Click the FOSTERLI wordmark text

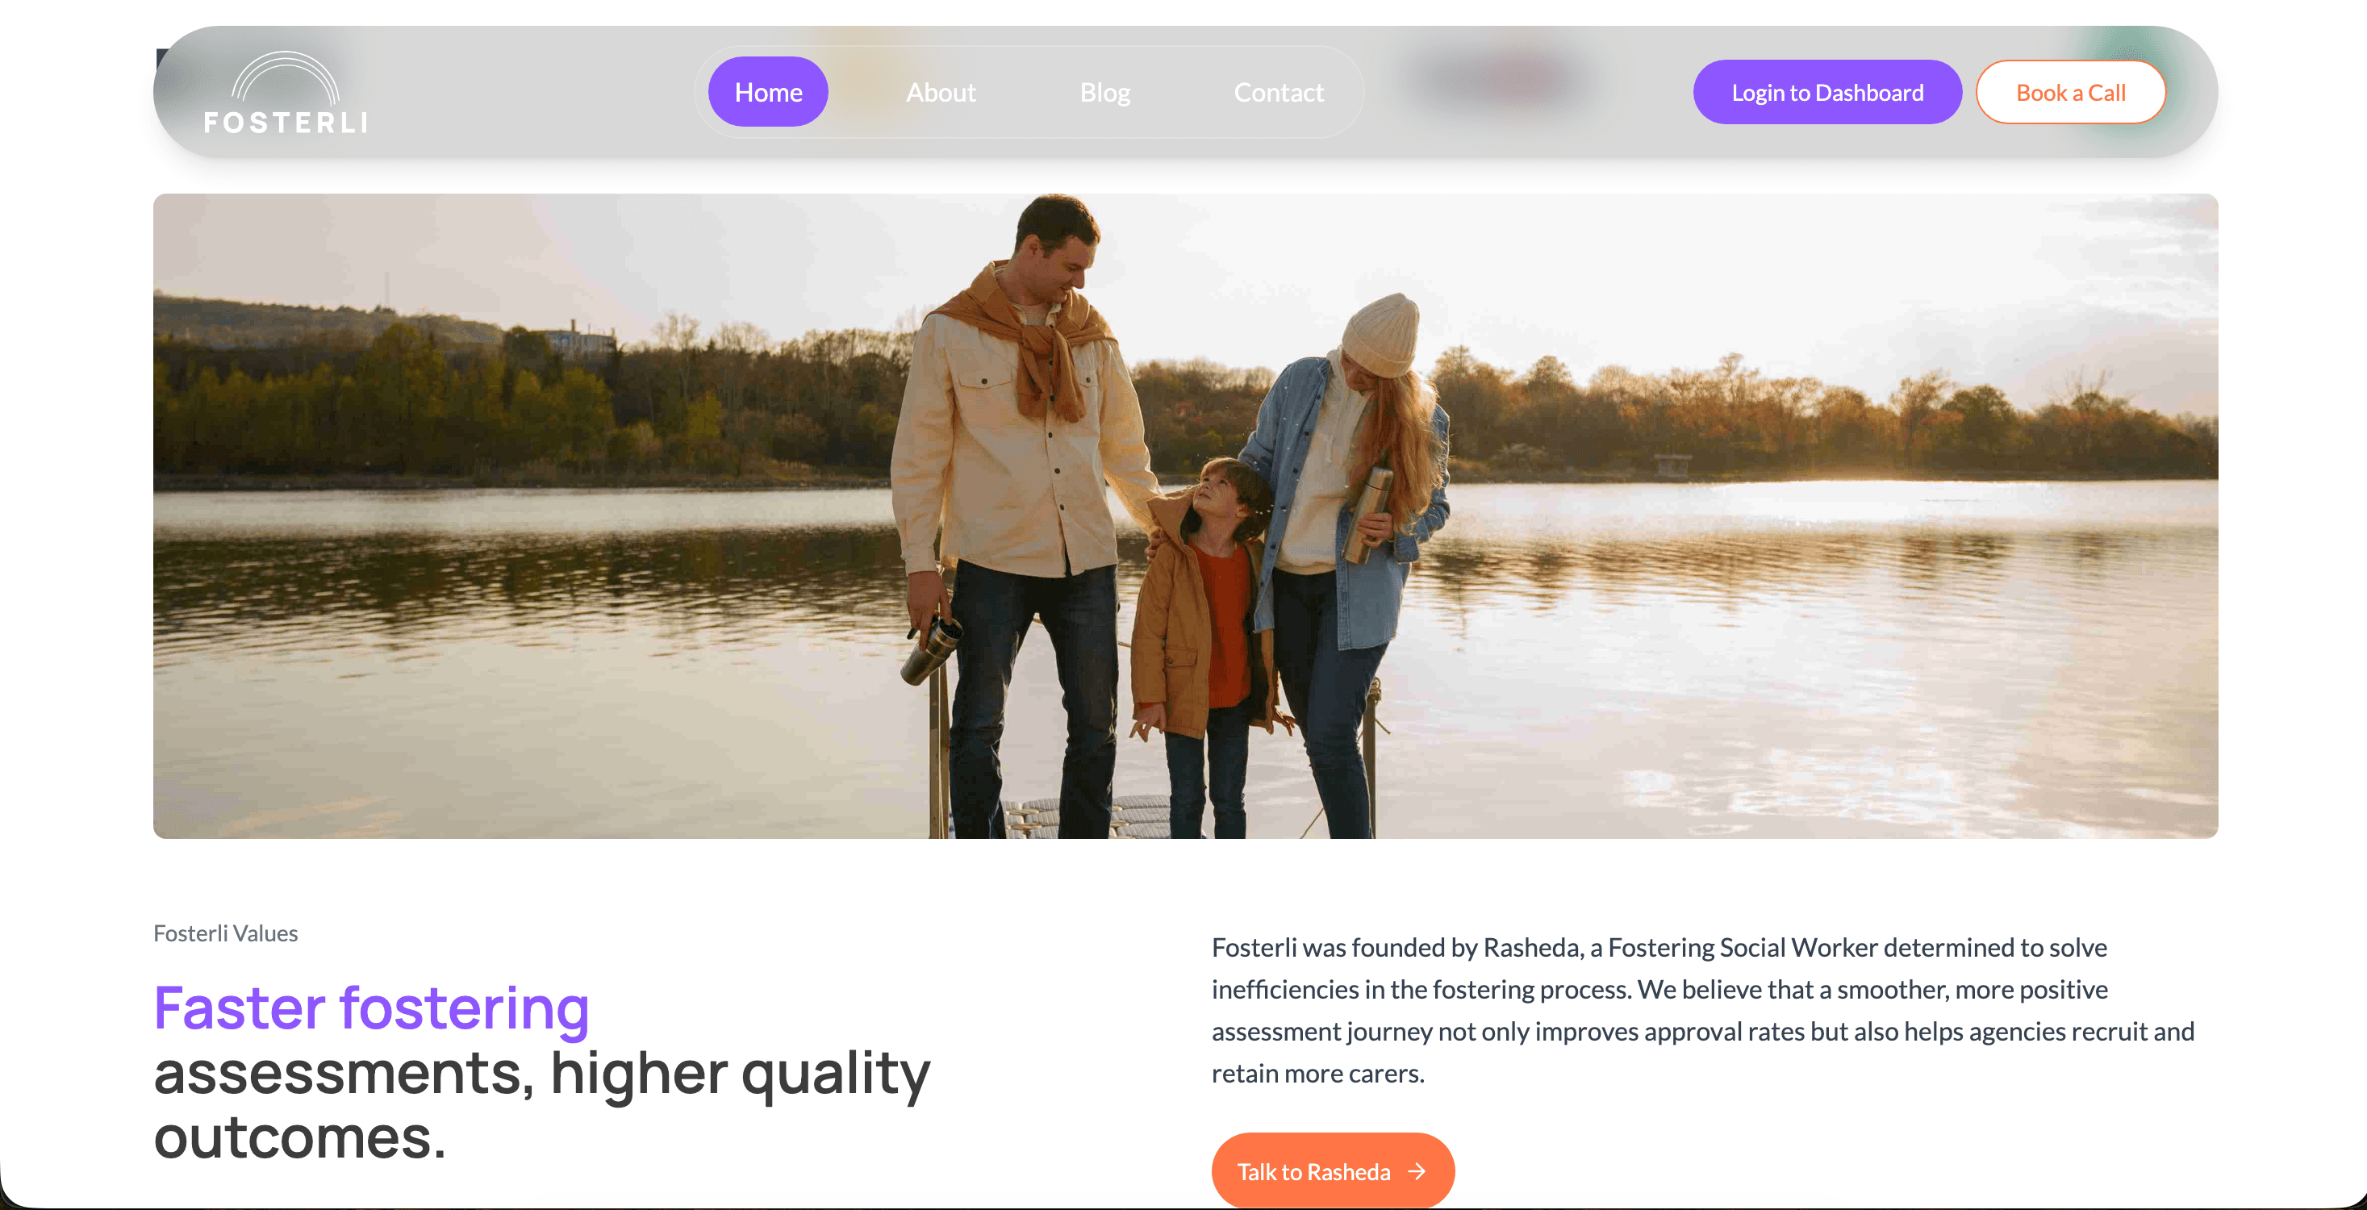(x=286, y=122)
